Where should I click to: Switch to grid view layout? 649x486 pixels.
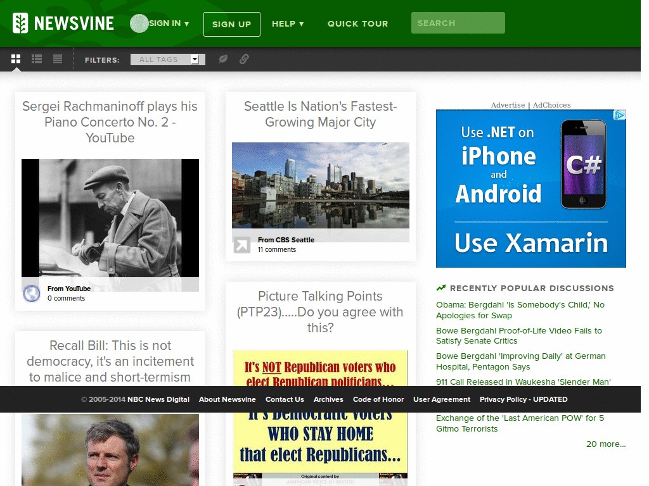pos(16,59)
